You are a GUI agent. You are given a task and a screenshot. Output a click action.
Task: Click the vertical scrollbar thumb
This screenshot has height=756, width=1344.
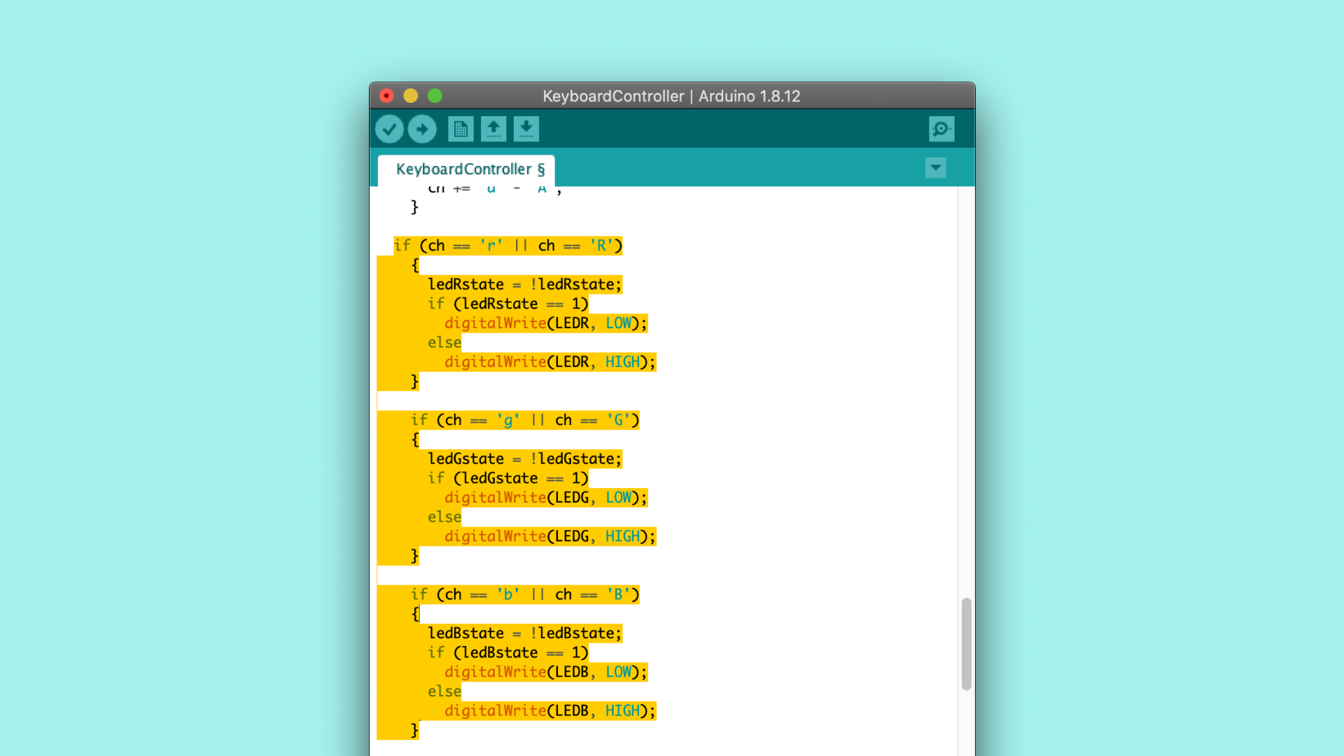coord(966,644)
